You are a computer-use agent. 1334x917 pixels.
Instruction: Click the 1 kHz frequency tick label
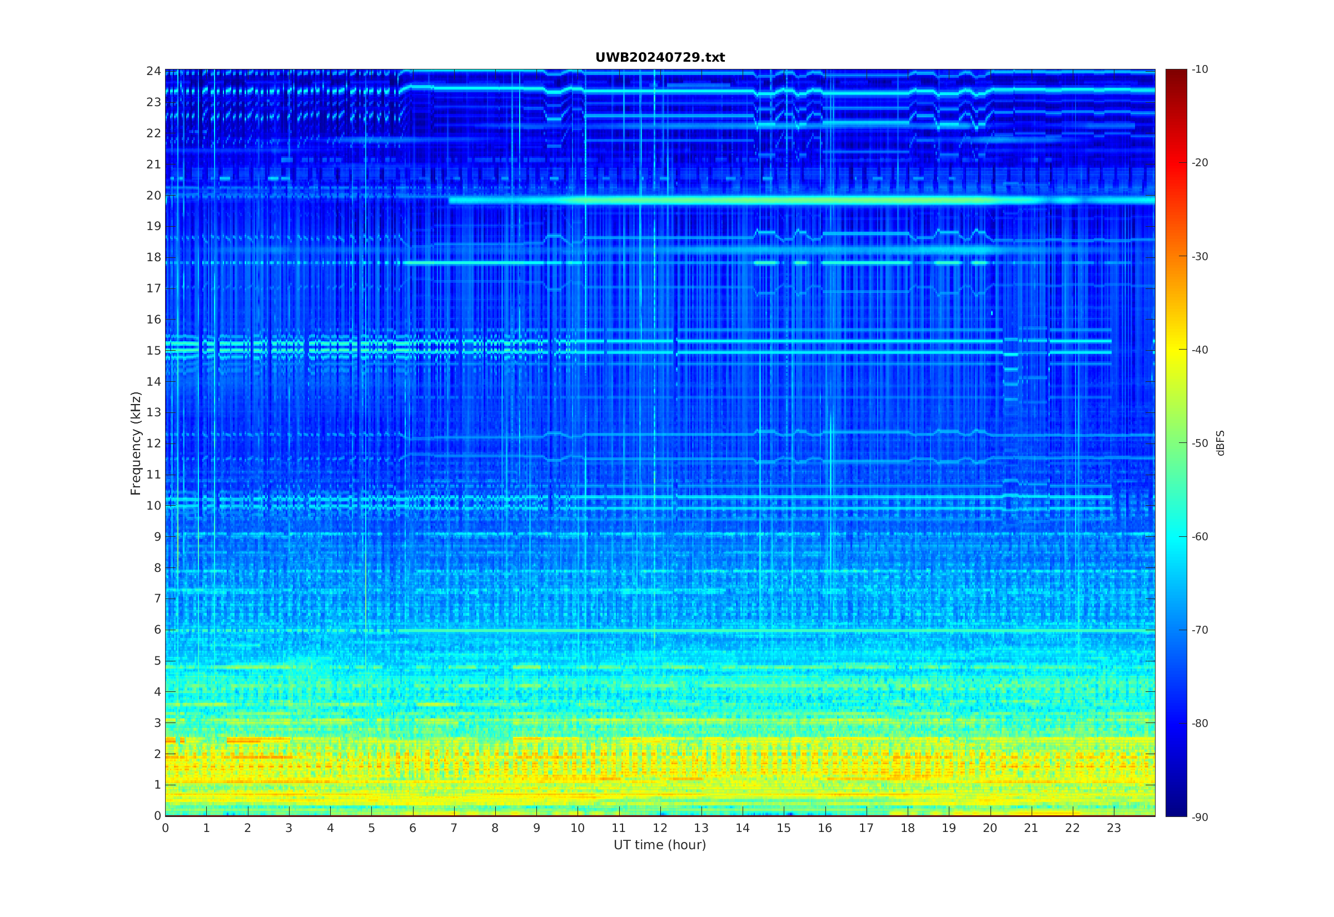157,785
